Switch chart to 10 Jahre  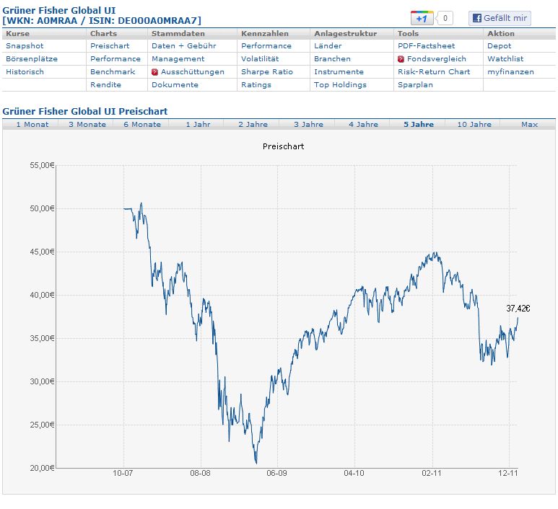(x=474, y=125)
